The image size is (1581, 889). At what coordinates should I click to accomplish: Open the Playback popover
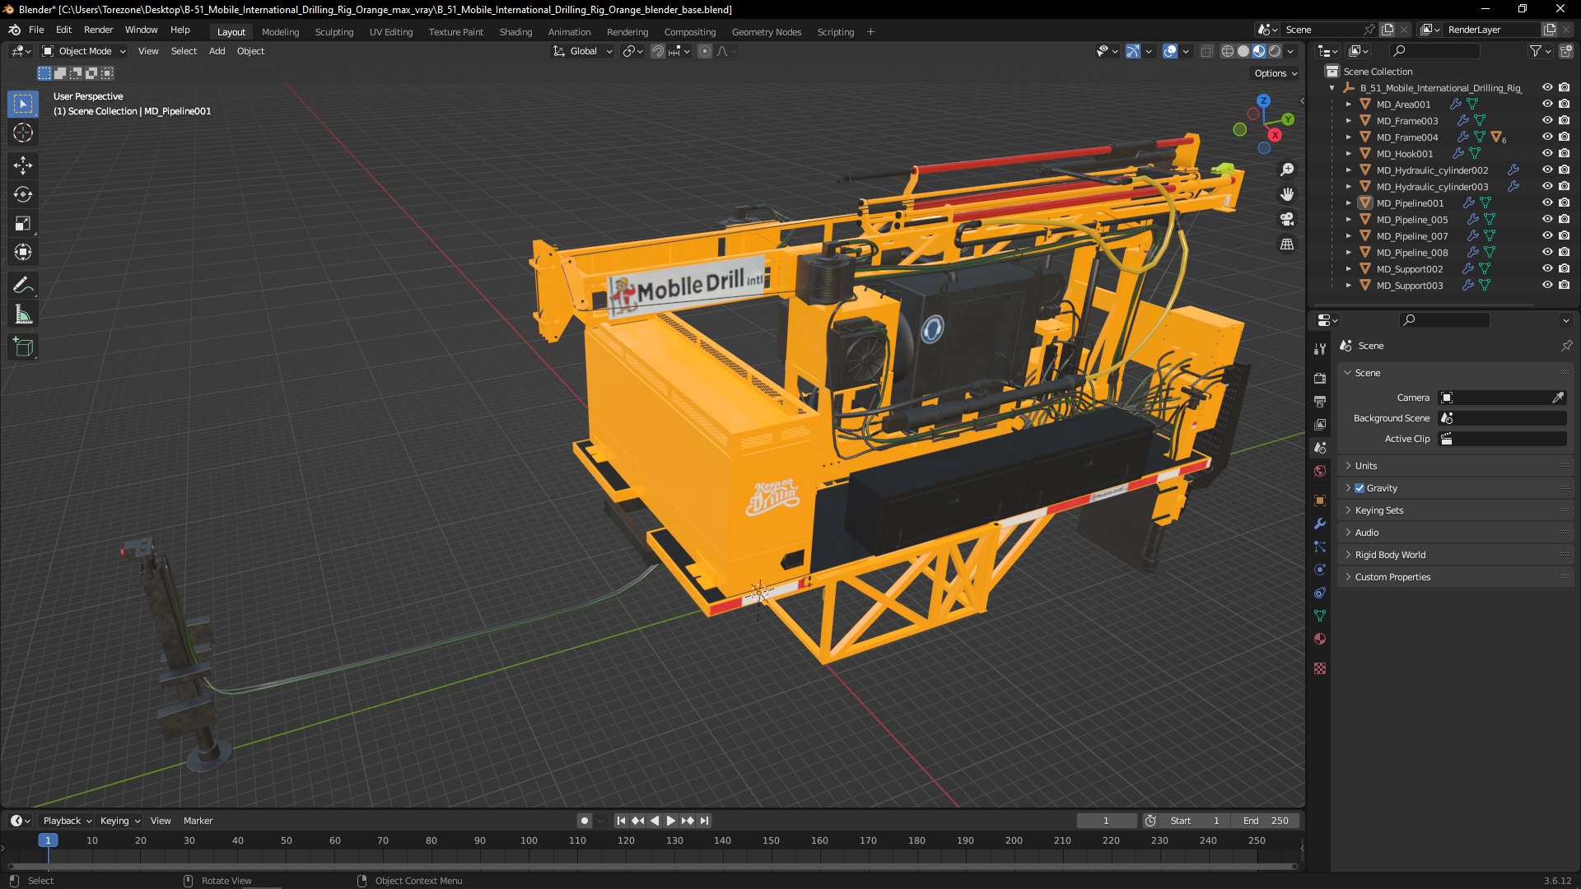tap(67, 821)
